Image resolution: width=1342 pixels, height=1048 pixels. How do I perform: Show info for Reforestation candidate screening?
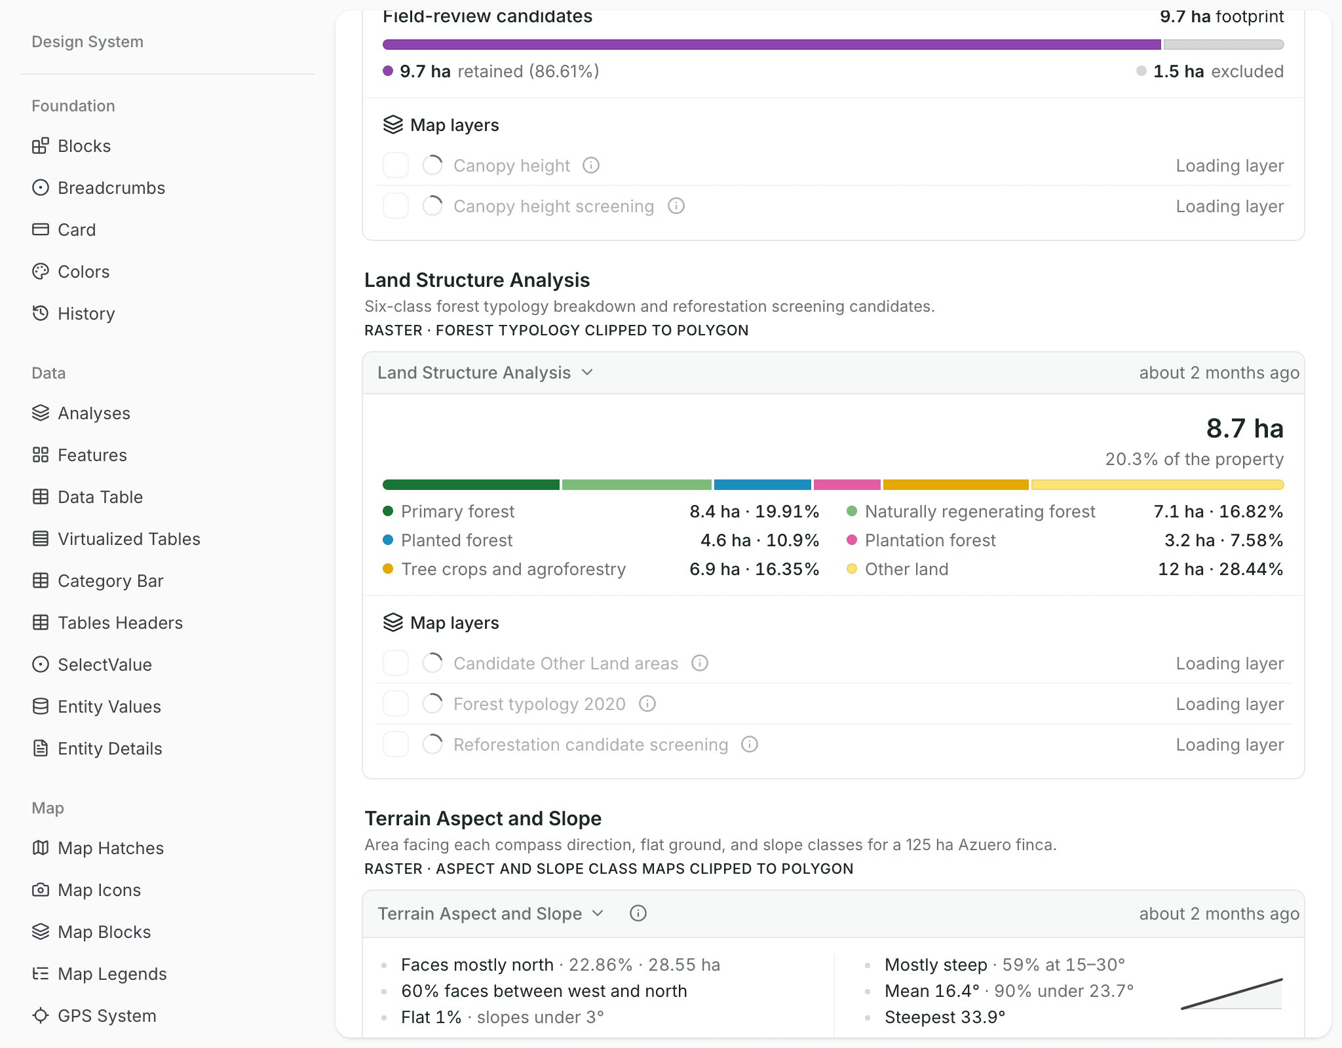750,745
